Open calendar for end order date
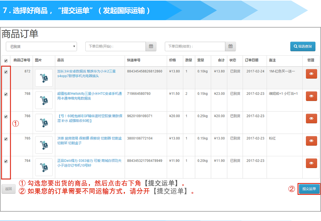This screenshot has height=221, width=321. pyautogui.click(x=230, y=46)
